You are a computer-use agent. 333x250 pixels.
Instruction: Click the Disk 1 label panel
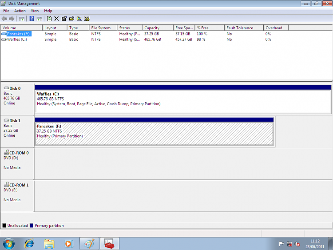point(17,131)
